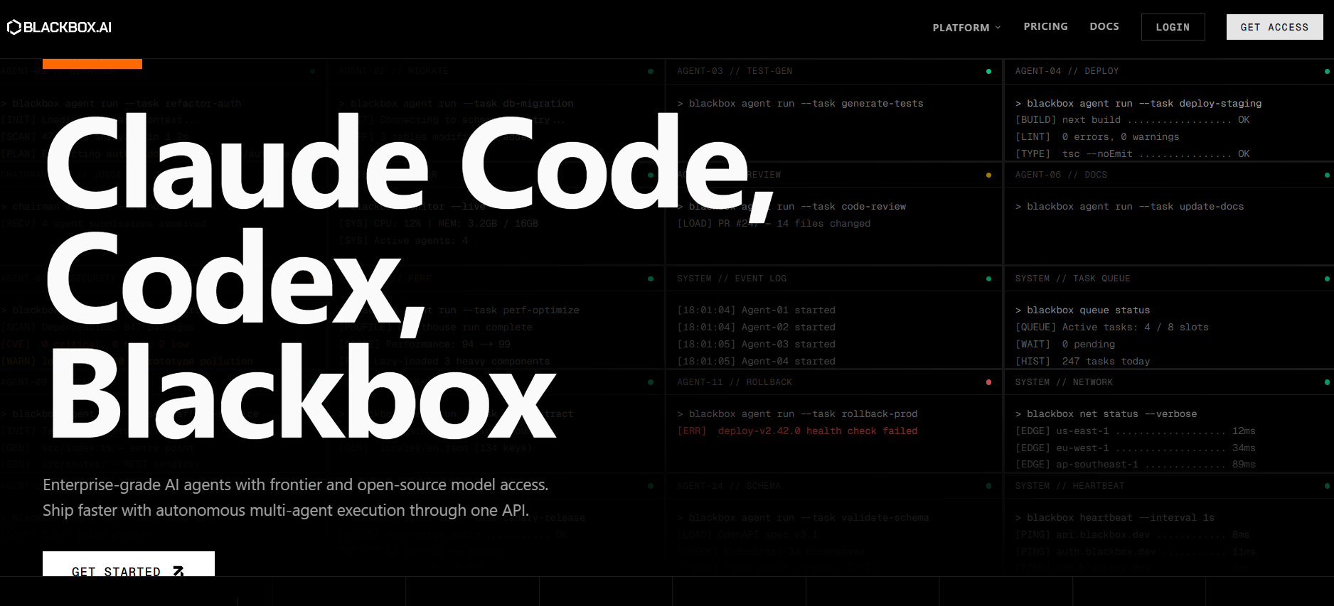The image size is (1334, 606).
Task: Click the 'Enterprise-grade AI agents' subtitle line
Action: (295, 485)
